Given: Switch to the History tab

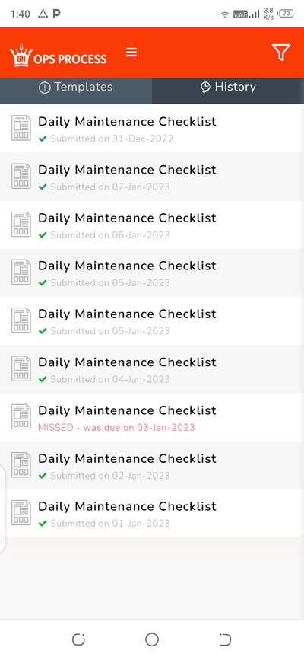Looking at the screenshot, I should click(228, 87).
